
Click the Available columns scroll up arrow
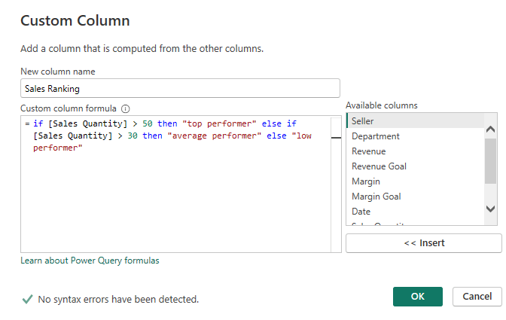490,130
